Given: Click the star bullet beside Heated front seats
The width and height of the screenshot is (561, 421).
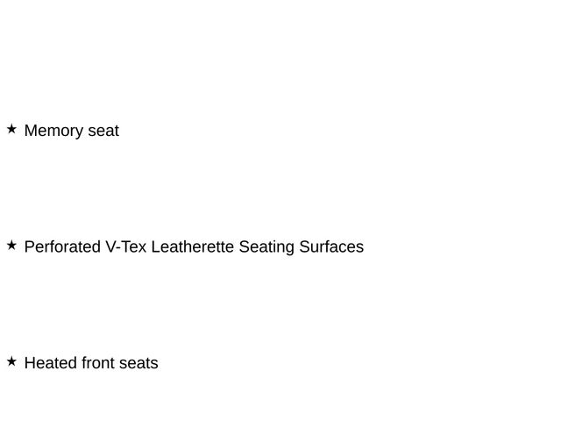Looking at the screenshot, I should click(x=11, y=361).
